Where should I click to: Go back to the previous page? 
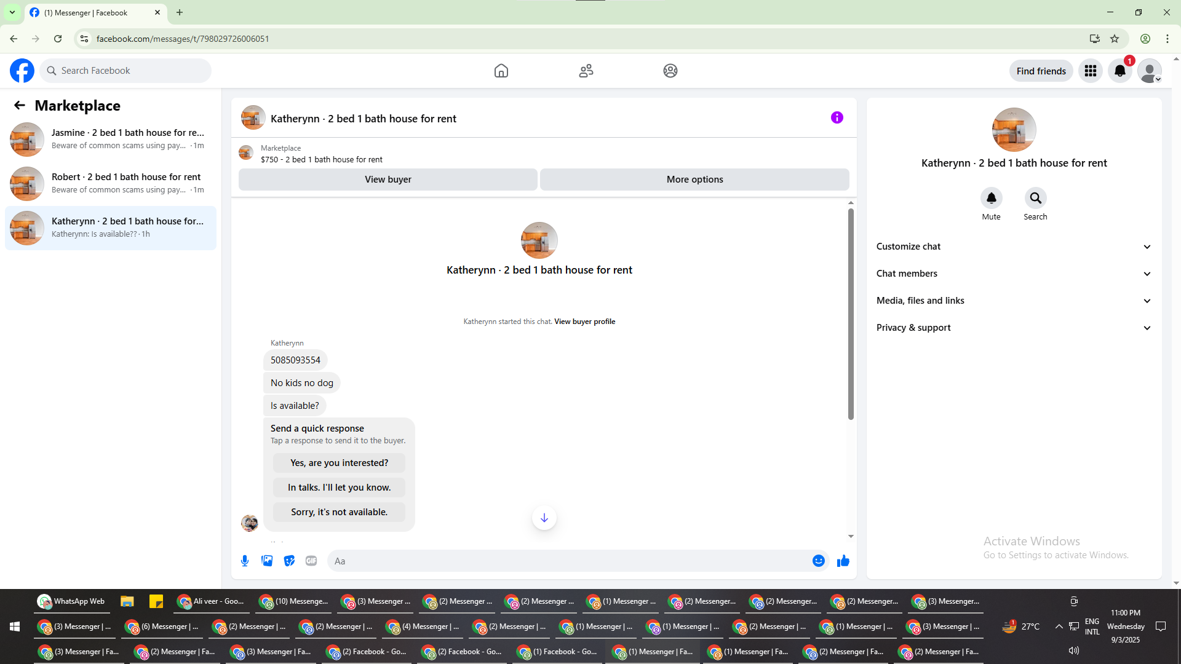pyautogui.click(x=14, y=39)
